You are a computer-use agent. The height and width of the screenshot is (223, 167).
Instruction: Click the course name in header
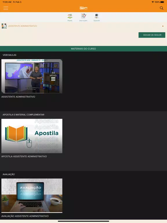22,26
